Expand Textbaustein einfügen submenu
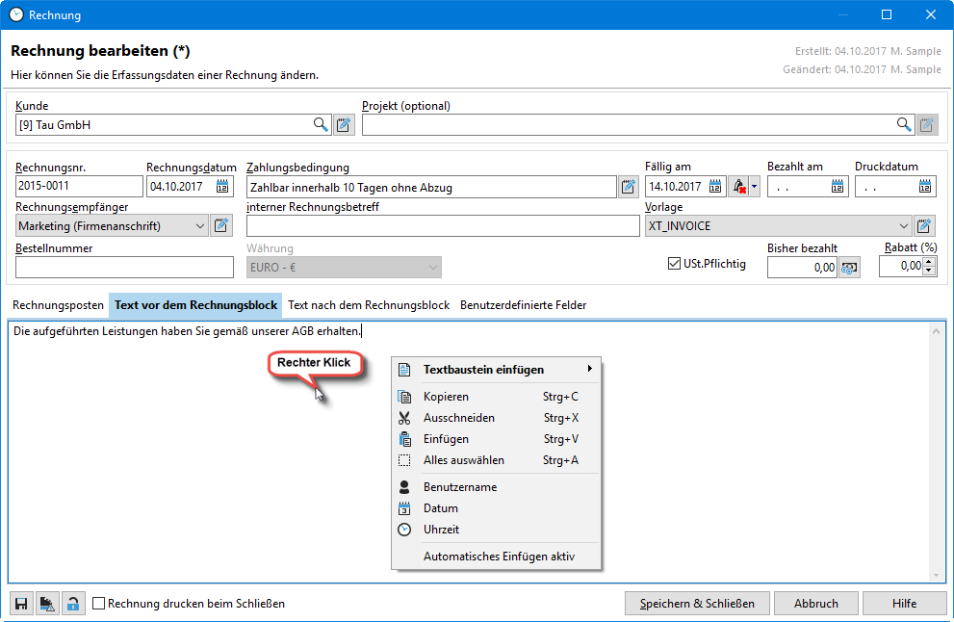954x622 pixels. (497, 370)
